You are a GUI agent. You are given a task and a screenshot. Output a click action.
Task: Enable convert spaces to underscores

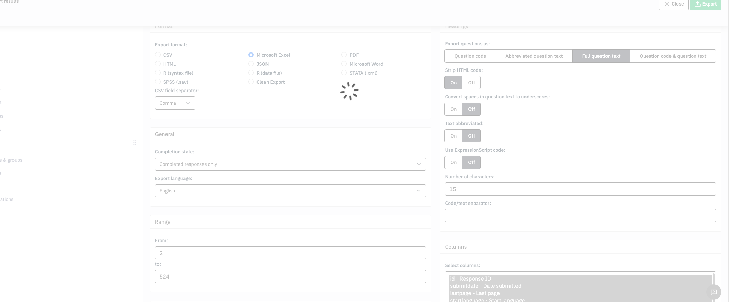click(453, 109)
